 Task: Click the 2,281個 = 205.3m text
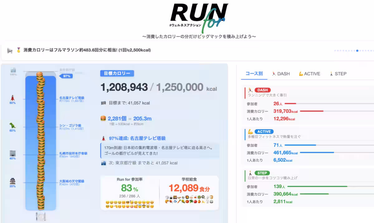(130, 119)
